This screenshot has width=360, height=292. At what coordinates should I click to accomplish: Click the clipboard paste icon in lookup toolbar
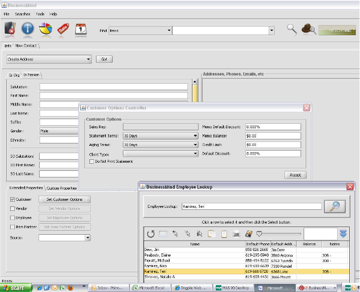224,234
